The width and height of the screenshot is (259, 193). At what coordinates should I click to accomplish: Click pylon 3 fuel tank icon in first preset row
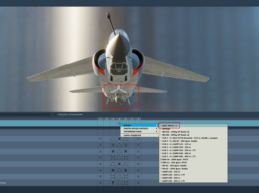[126, 139]
